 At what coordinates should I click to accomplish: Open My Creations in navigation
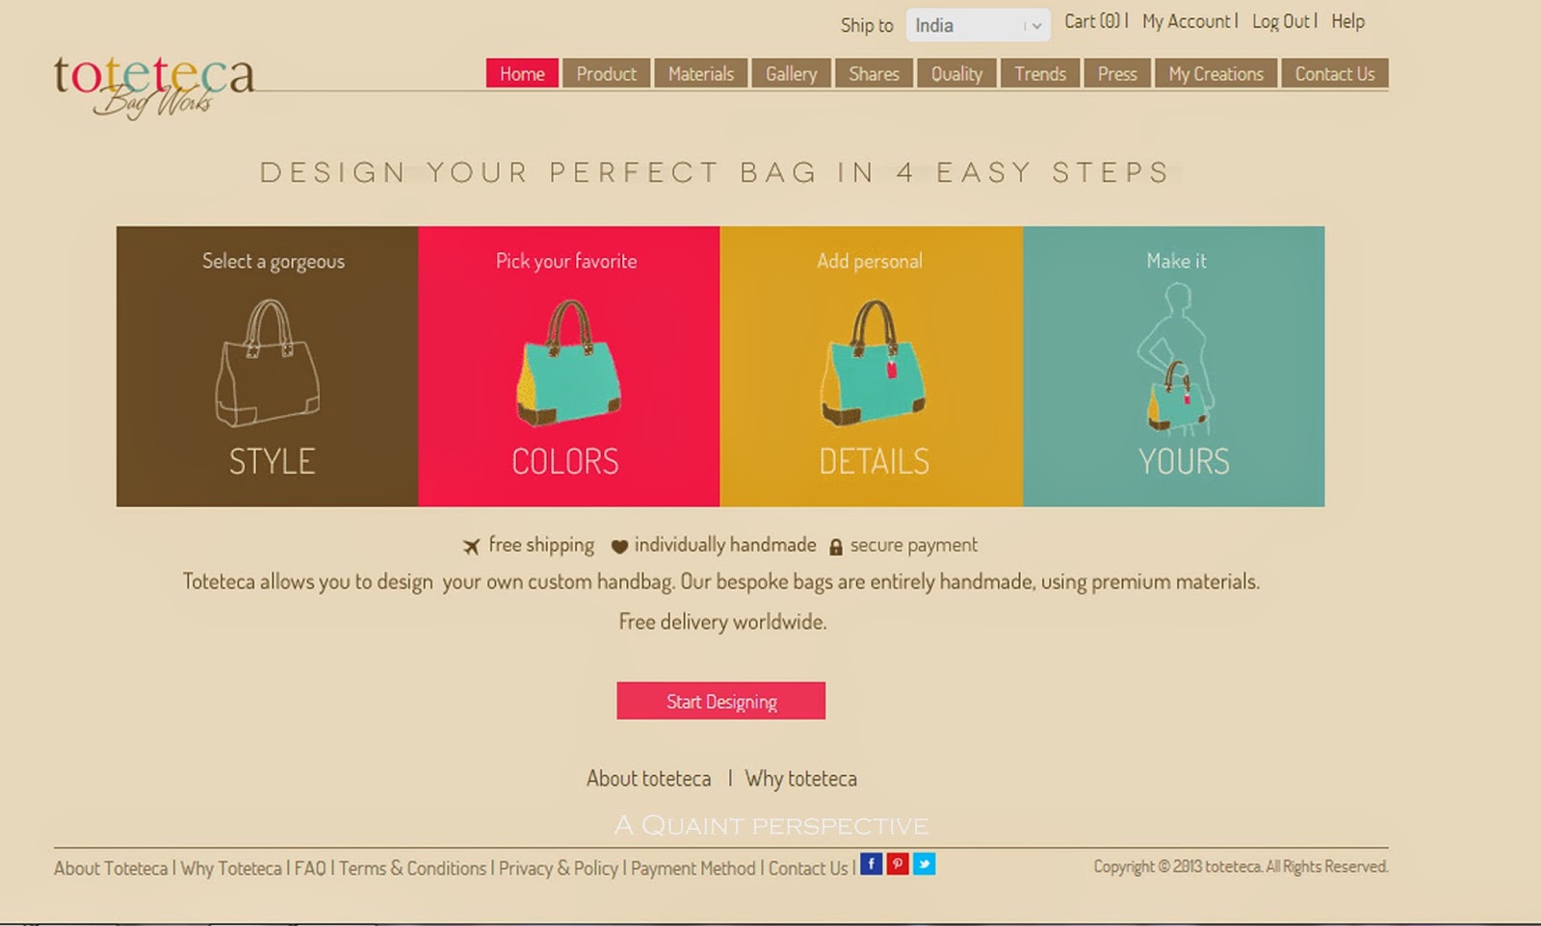point(1216,73)
